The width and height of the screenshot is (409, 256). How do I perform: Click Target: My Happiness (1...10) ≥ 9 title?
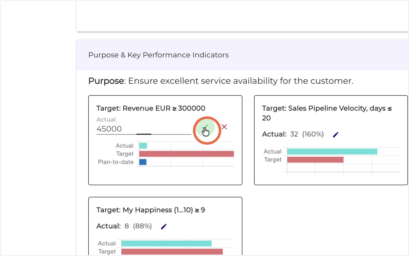(151, 210)
